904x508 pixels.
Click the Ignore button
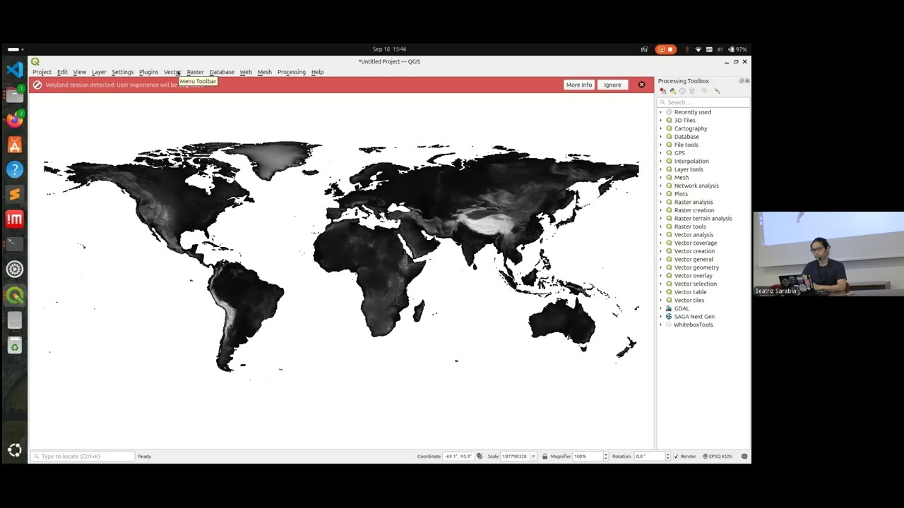pos(612,85)
